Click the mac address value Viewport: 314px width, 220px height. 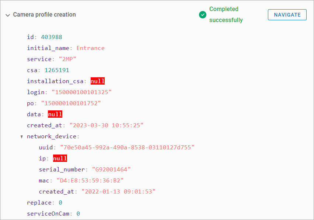coord(90,181)
